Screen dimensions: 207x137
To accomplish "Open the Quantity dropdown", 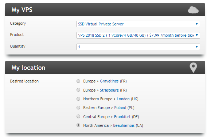I will point(138,47).
